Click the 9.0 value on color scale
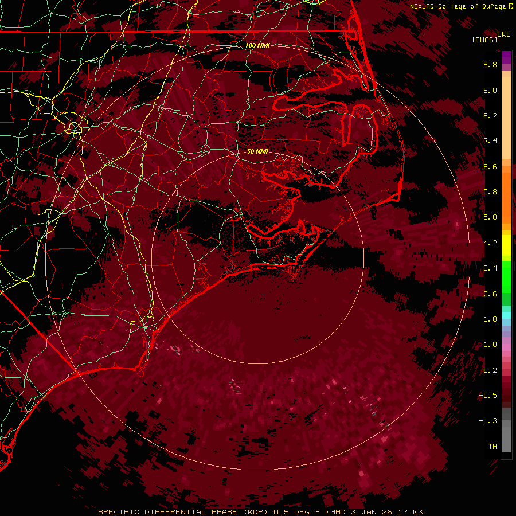Image resolution: width=516 pixels, height=516 pixels. pyautogui.click(x=490, y=90)
